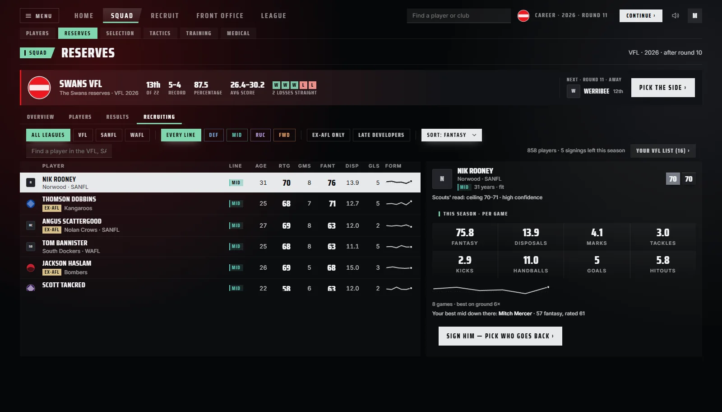Click the Swans VFL club logo
Viewport: 722px width, 412px height.
click(x=39, y=88)
